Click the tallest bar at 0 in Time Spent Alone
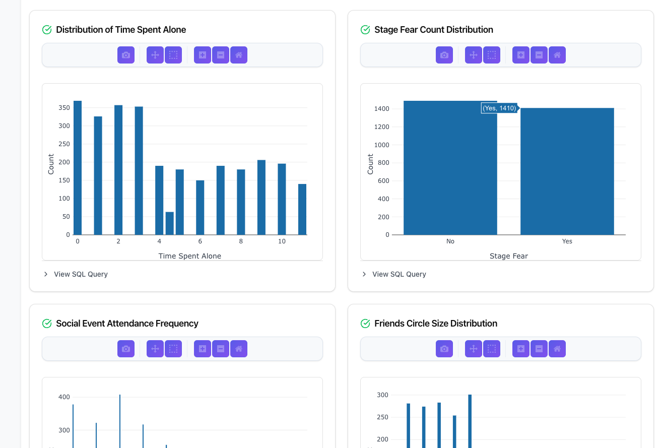Image resolution: width=662 pixels, height=448 pixels. point(78,168)
